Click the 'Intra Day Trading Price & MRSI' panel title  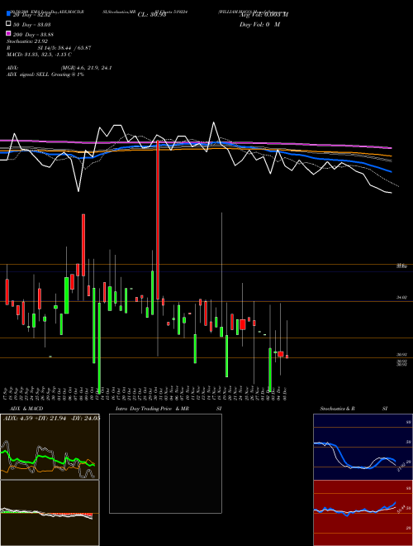pos(169,409)
